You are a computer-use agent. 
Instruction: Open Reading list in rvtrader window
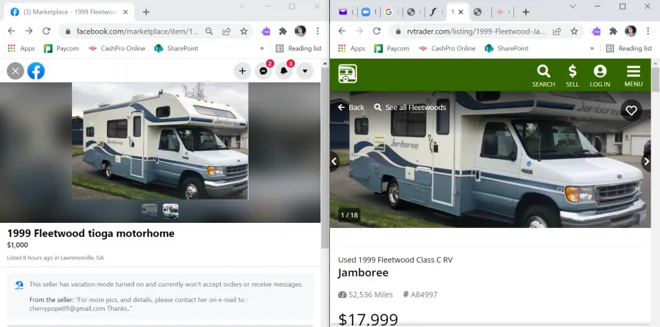(x=629, y=48)
